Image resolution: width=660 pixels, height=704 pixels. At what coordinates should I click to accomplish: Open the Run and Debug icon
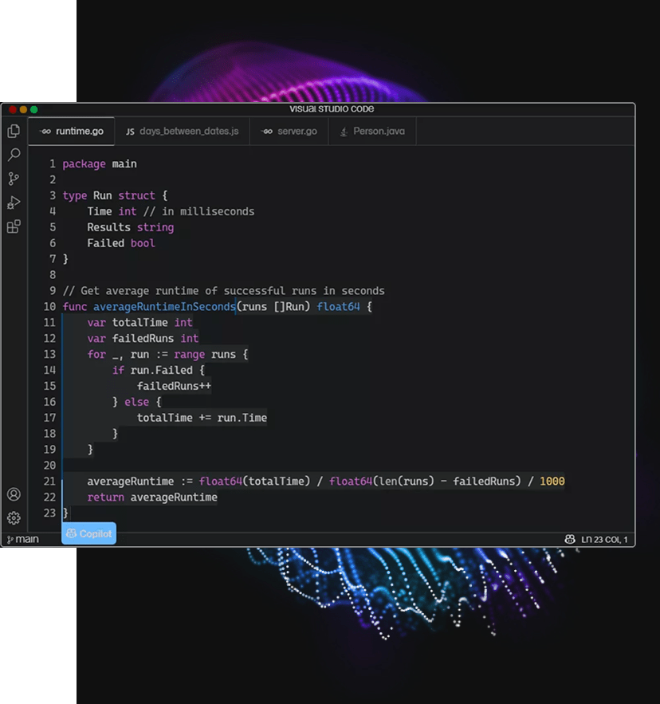(14, 203)
